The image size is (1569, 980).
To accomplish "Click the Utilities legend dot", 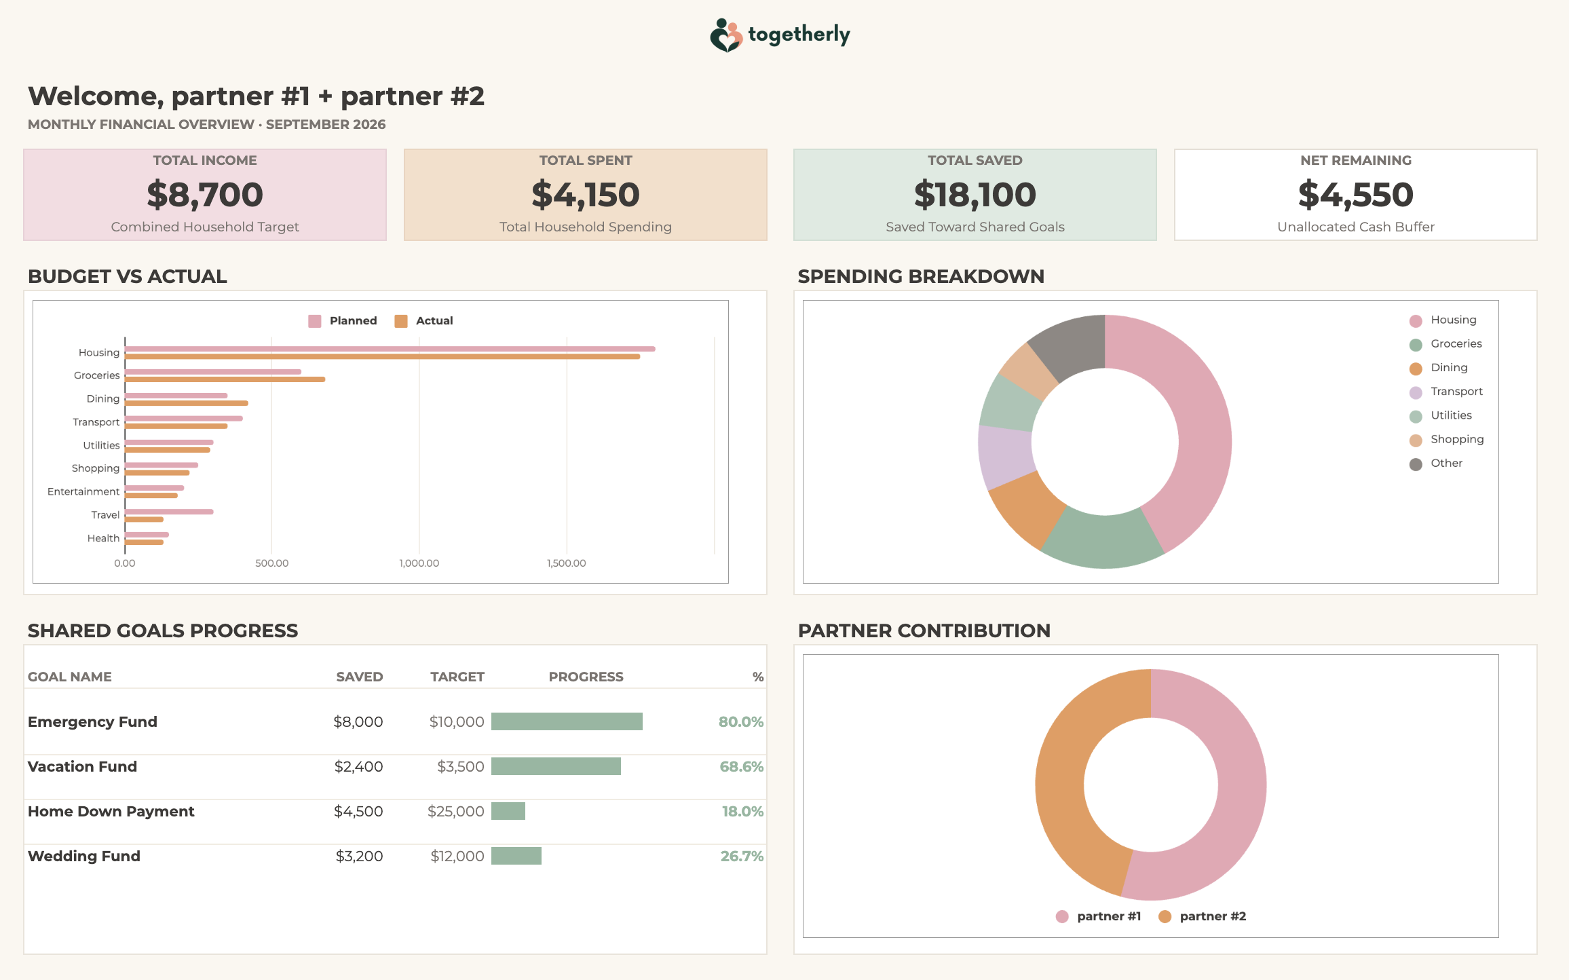I will tap(1416, 416).
